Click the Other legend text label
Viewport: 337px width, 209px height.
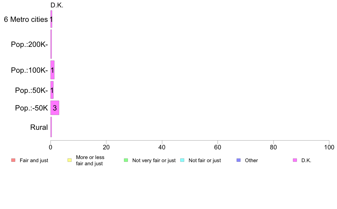coord(251,160)
